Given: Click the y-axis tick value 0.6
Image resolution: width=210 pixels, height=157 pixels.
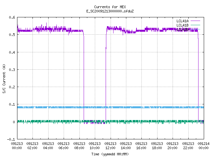Looking at the screenshot, I should 12,17.
